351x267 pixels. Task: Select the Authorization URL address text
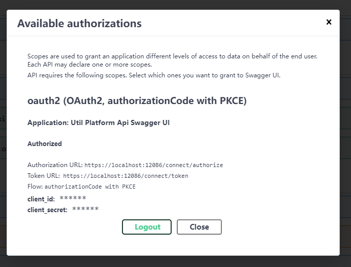tap(154, 165)
